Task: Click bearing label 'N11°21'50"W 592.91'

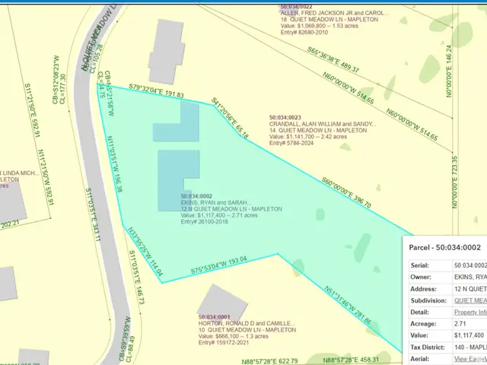Action: click(x=46, y=177)
